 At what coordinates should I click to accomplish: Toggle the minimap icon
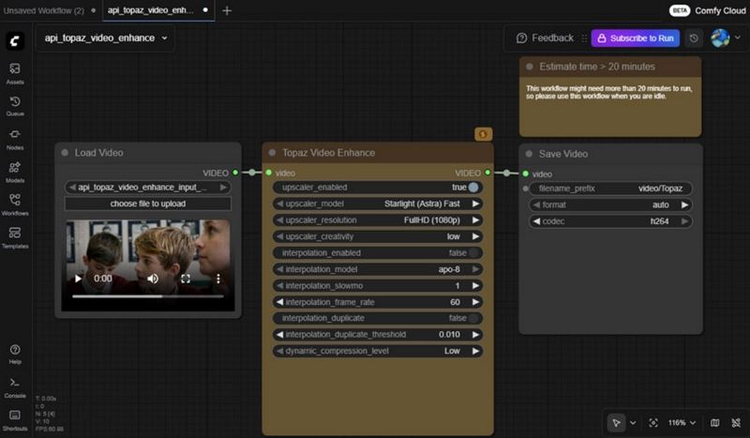tap(714, 423)
